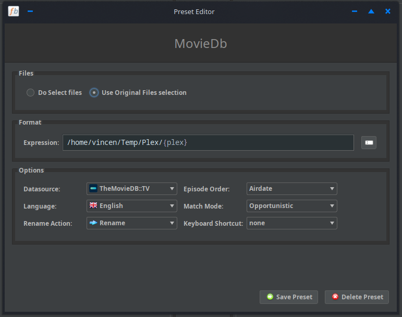Click the FileBot fb logo icon
402x317 pixels.
(x=14, y=11)
